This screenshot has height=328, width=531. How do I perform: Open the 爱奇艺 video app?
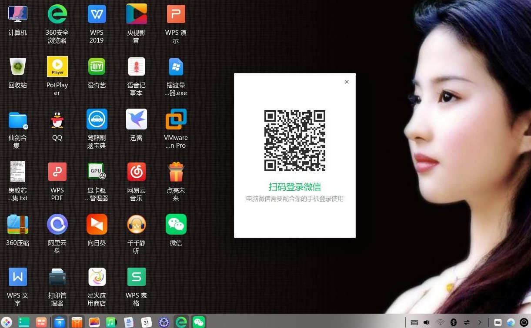click(97, 66)
